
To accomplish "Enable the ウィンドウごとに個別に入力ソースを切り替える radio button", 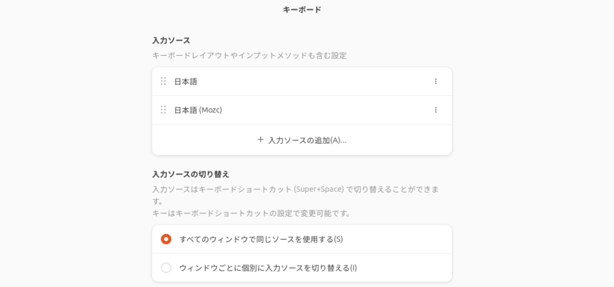I will (166, 268).
